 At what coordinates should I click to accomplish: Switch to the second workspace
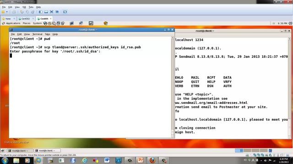[x=247, y=150]
